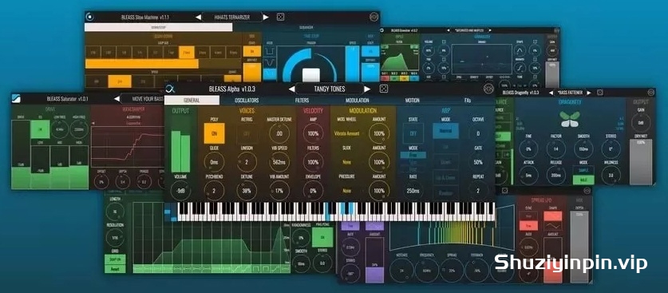Image resolution: width=668 pixels, height=293 pixels.
Task: Select the Normal ARP mode button
Action: pos(445,131)
